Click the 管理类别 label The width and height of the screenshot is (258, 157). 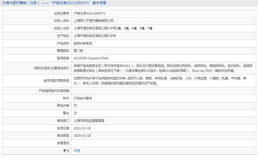click(x=63, y=51)
